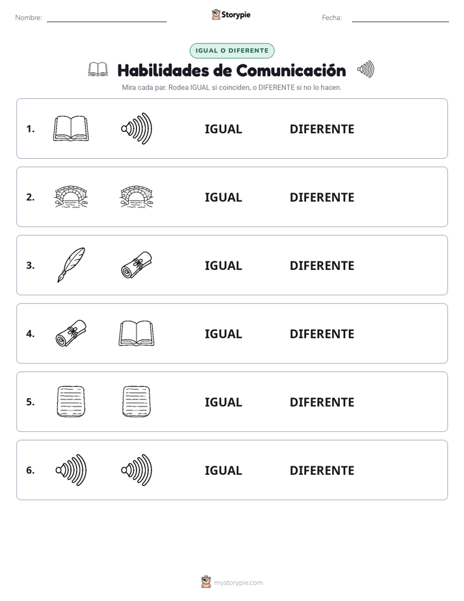Click the Nombre input line
The image size is (464, 601).
(107, 18)
